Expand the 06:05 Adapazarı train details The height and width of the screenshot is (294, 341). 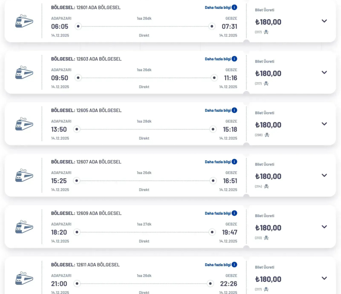[324, 21]
